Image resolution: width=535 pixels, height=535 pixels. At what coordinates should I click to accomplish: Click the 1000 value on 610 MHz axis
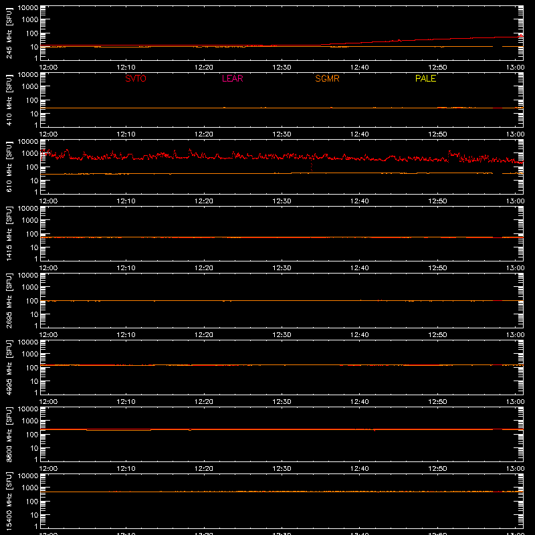click(30, 154)
